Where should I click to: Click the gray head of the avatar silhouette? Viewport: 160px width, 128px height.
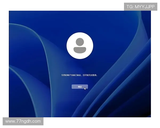coord(80,42)
